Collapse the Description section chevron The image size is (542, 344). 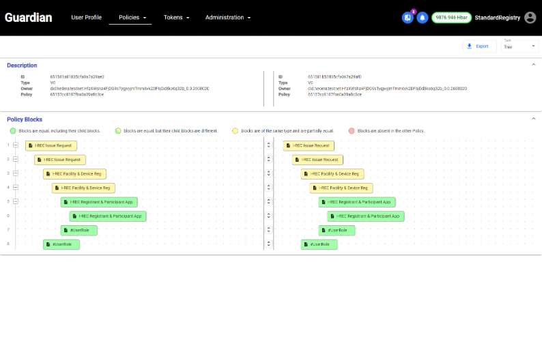pos(533,65)
